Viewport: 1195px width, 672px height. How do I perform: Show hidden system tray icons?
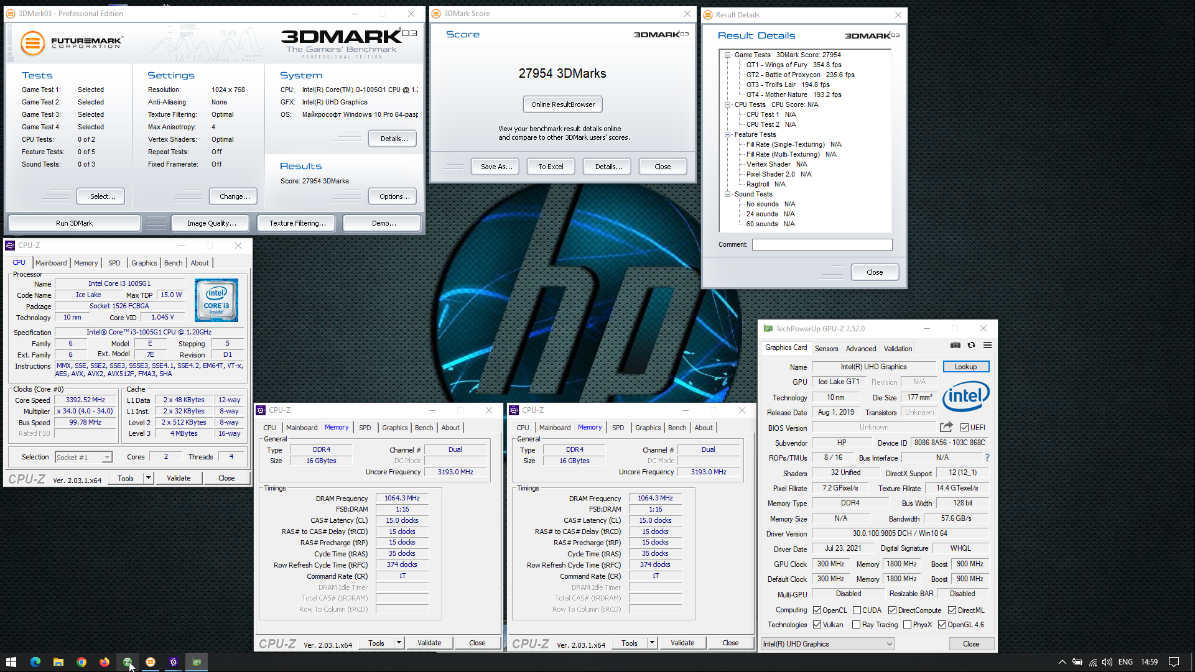click(1062, 662)
